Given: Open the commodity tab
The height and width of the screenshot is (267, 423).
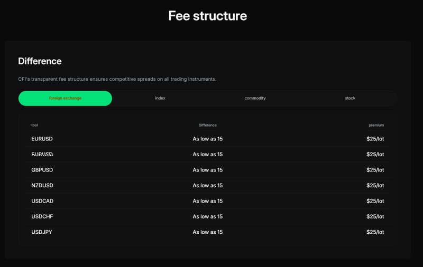Looking at the screenshot, I should [255, 98].
